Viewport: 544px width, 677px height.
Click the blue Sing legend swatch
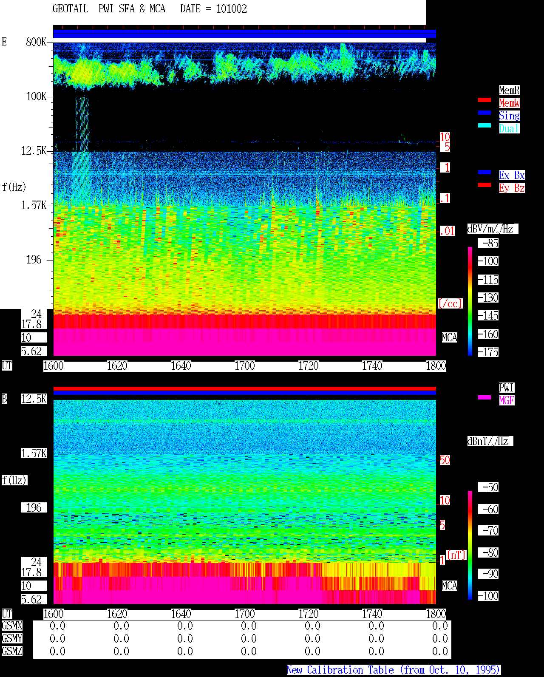pos(484,113)
